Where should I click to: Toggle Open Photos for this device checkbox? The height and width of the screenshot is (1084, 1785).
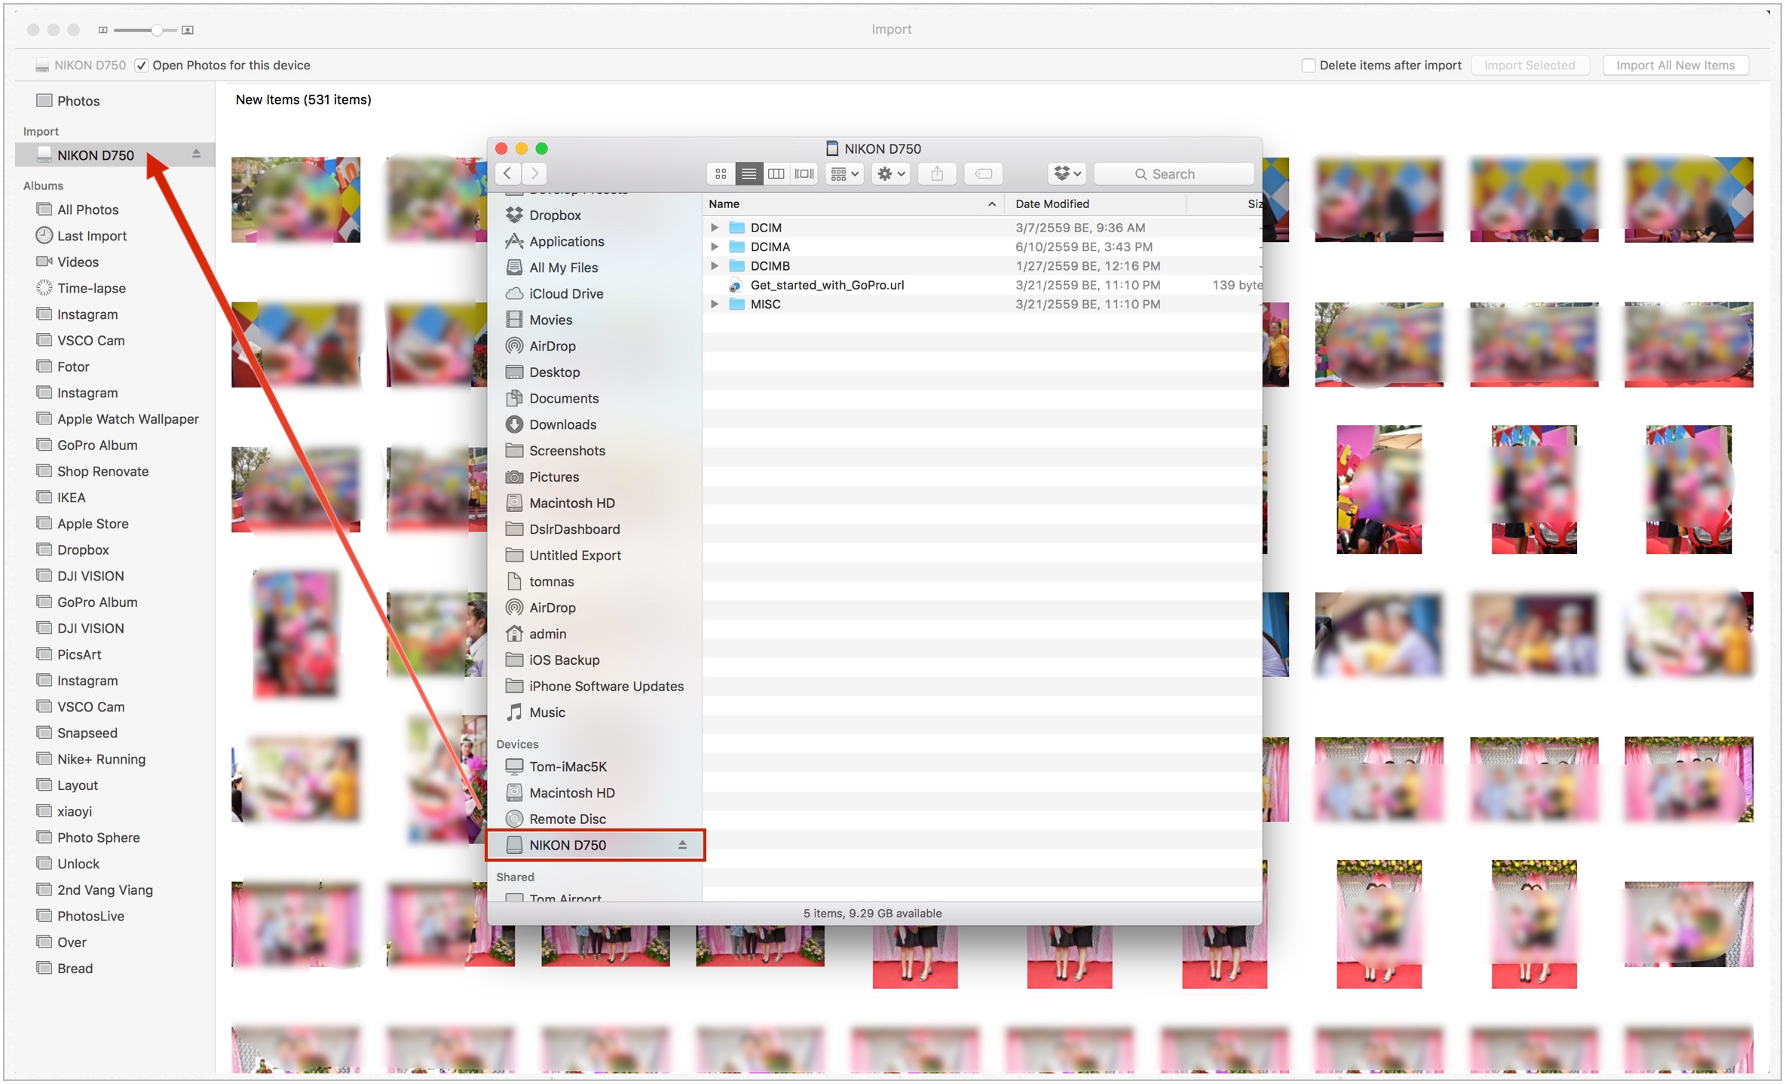coord(142,65)
